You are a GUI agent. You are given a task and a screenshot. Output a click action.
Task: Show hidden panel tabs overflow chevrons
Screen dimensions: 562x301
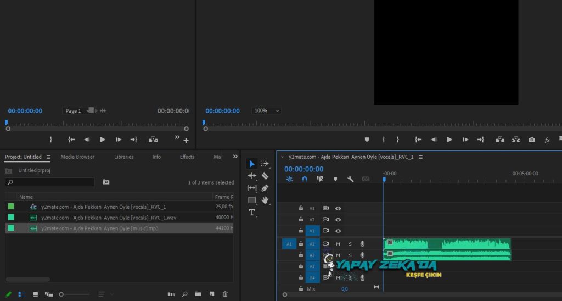235,157
